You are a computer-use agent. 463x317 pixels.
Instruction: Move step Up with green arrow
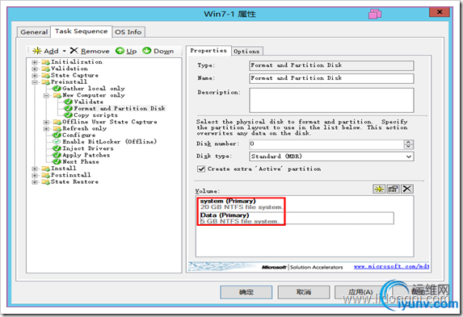(126, 51)
